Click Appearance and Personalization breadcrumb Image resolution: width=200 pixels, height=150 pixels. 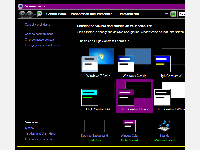click(x=93, y=14)
